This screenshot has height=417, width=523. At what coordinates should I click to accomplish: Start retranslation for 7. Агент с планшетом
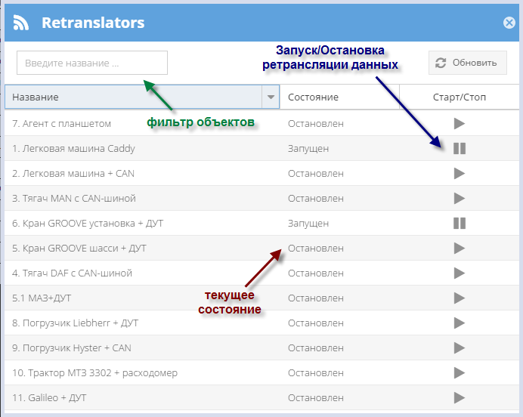click(459, 123)
